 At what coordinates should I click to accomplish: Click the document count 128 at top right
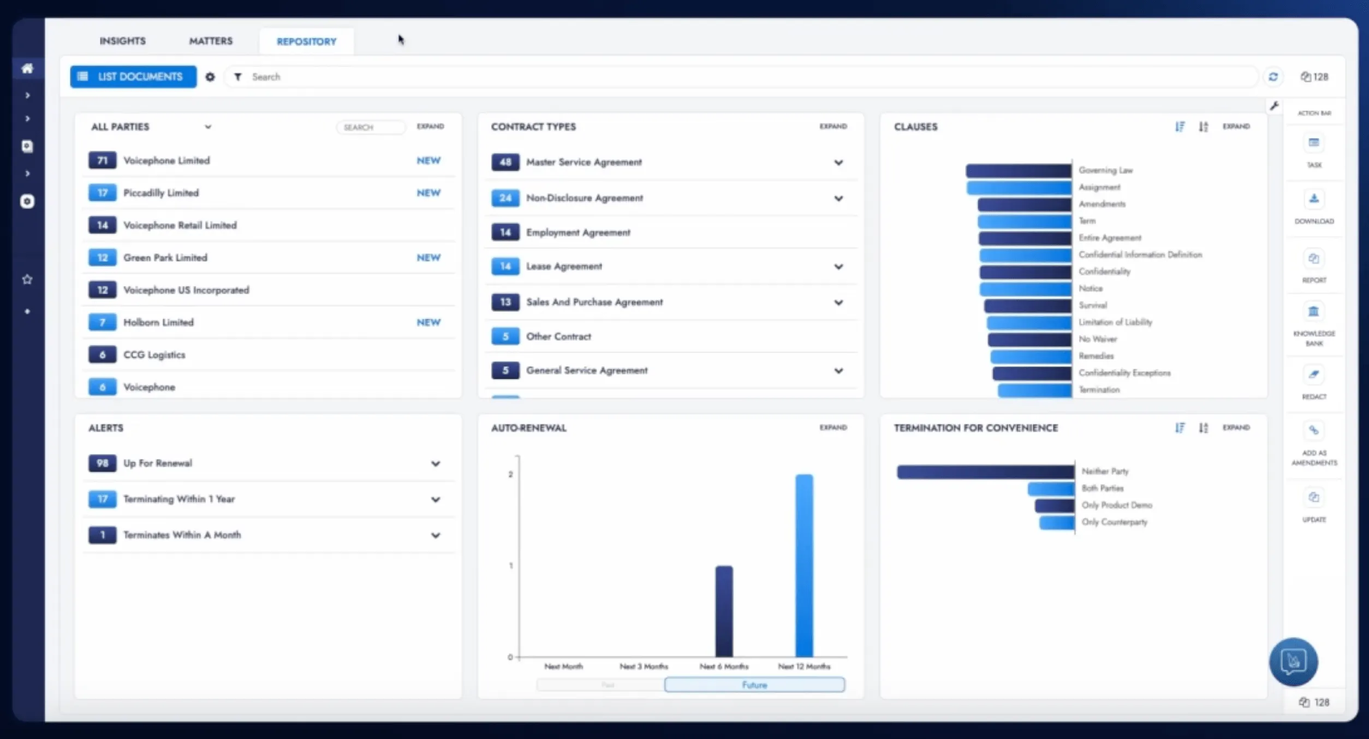click(1314, 77)
